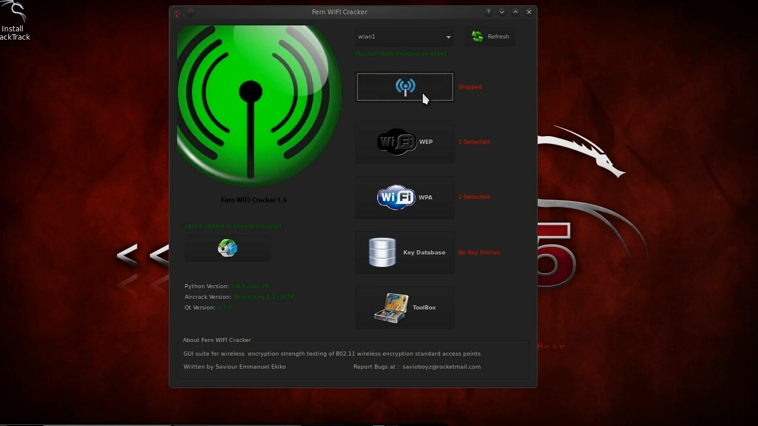Click 'Monitor Mode Enabled on wlan1' text
The image size is (758, 426).
(x=401, y=54)
